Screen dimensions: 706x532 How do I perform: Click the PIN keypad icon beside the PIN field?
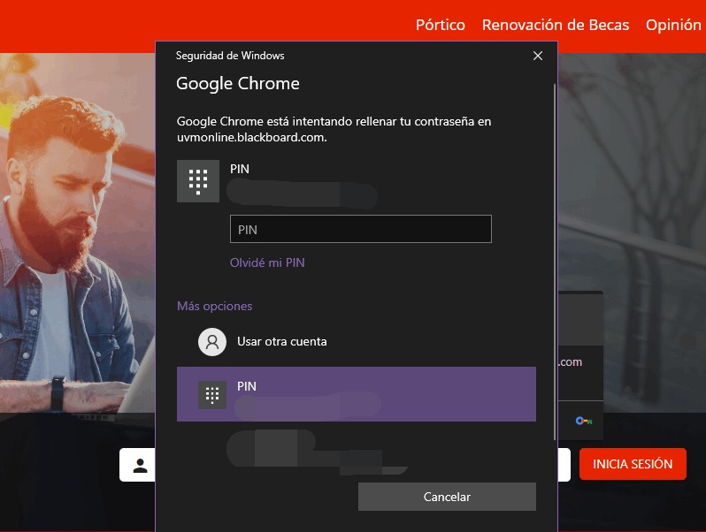point(198,181)
